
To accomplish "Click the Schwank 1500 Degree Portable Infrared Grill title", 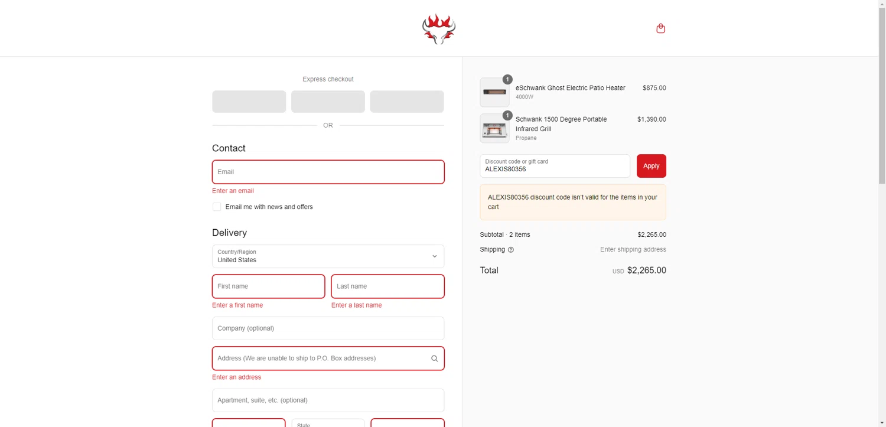I will (x=561, y=124).
